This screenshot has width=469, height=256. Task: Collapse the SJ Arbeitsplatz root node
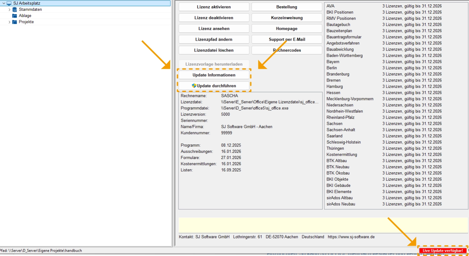pyautogui.click(x=4, y=3)
